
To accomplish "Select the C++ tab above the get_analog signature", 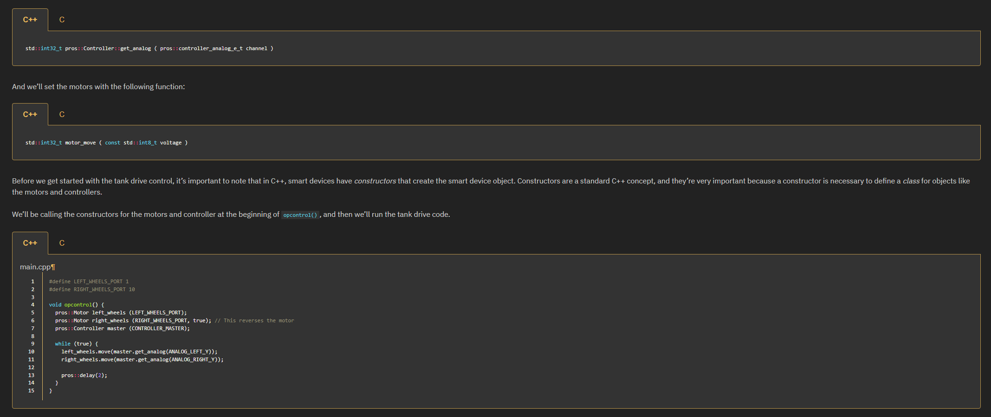I will [x=30, y=20].
